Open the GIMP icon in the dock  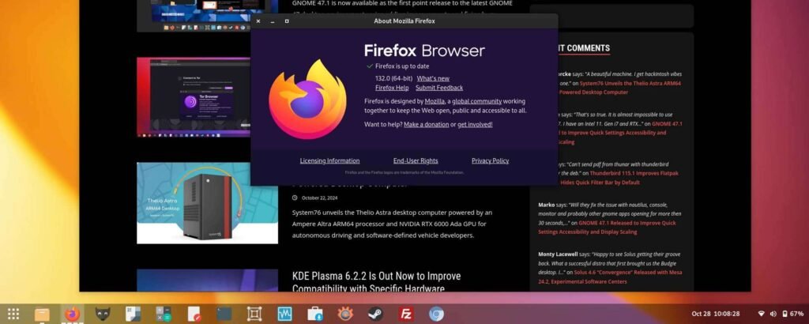[x=103, y=314]
